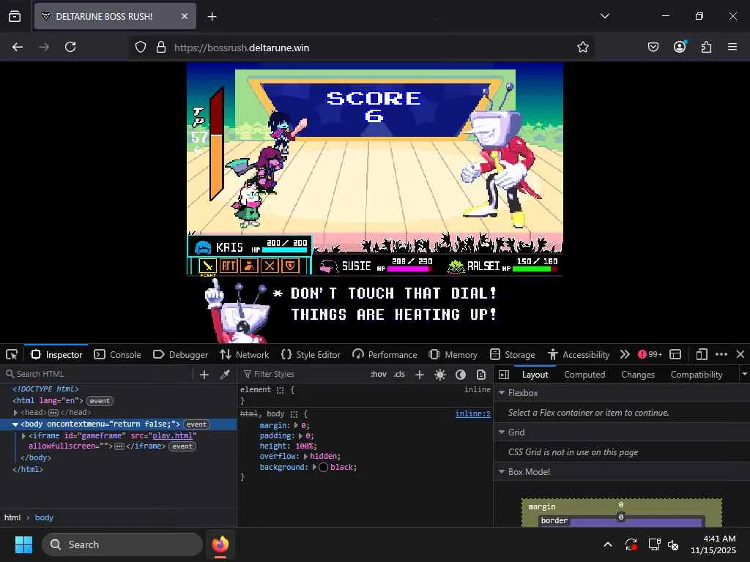
Task: Open the Compatibility tab
Action: point(697,375)
